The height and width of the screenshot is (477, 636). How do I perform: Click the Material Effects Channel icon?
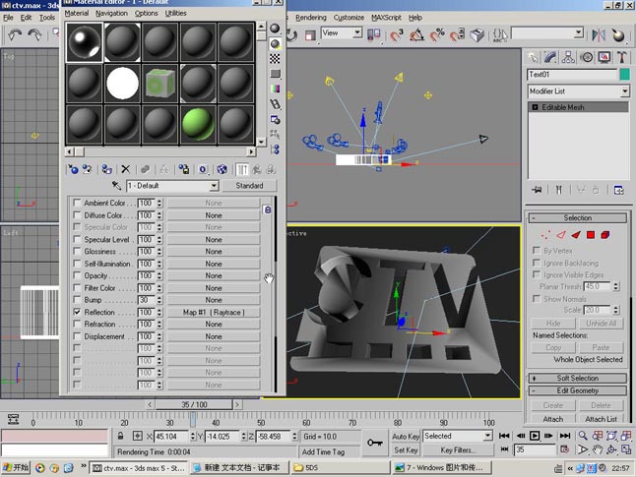coord(203,169)
